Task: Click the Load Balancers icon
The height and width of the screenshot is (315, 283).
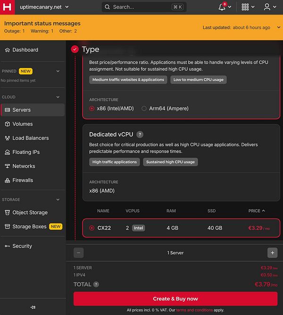Action: tap(7, 138)
